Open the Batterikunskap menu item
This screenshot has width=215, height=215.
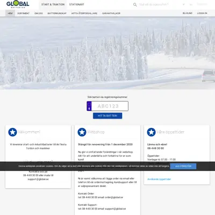click(x=57, y=13)
